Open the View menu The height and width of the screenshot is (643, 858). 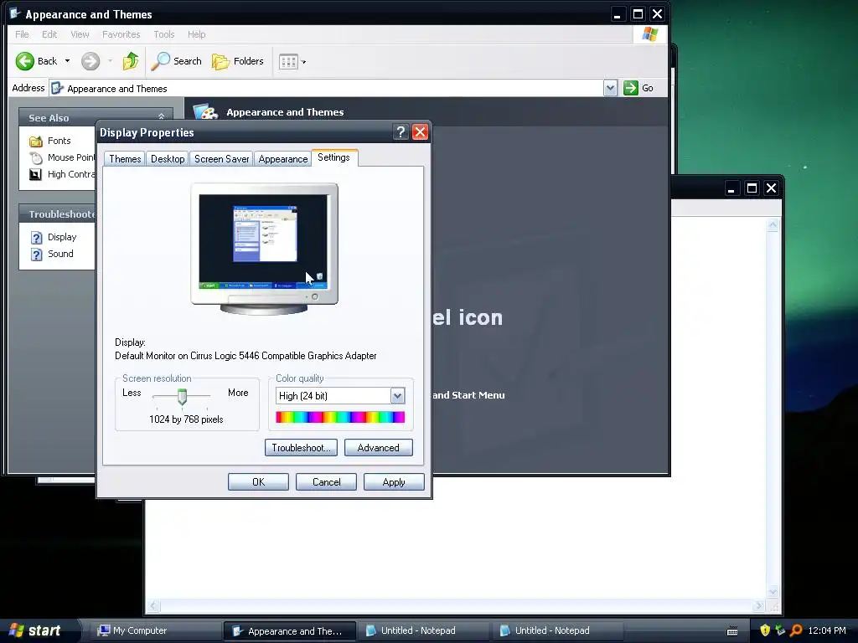click(x=80, y=34)
